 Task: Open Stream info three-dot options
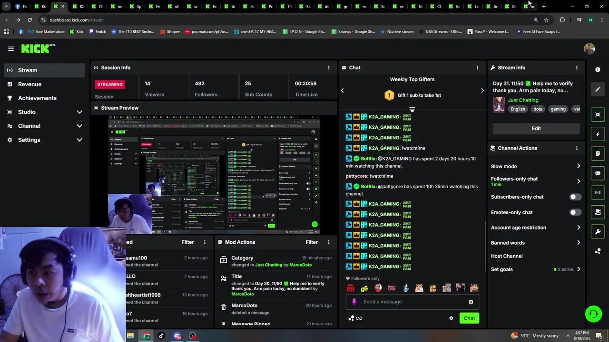pos(577,67)
